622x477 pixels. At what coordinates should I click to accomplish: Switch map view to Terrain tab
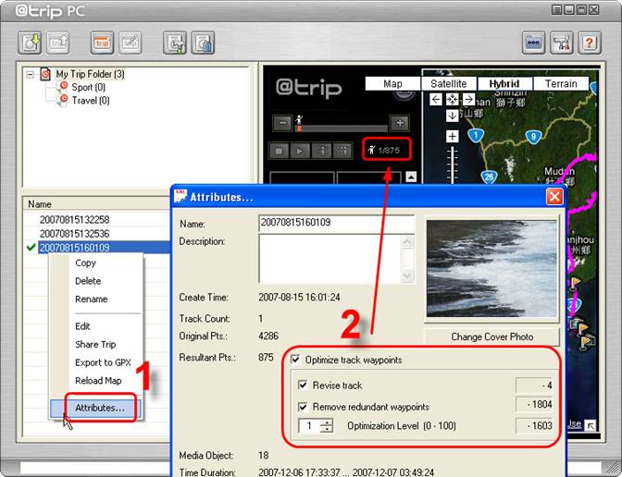coord(561,84)
